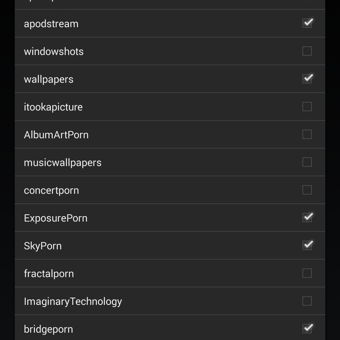Image resolution: width=340 pixels, height=340 pixels.
Task: Check the AlbumArtPorn box
Action: click(x=307, y=134)
